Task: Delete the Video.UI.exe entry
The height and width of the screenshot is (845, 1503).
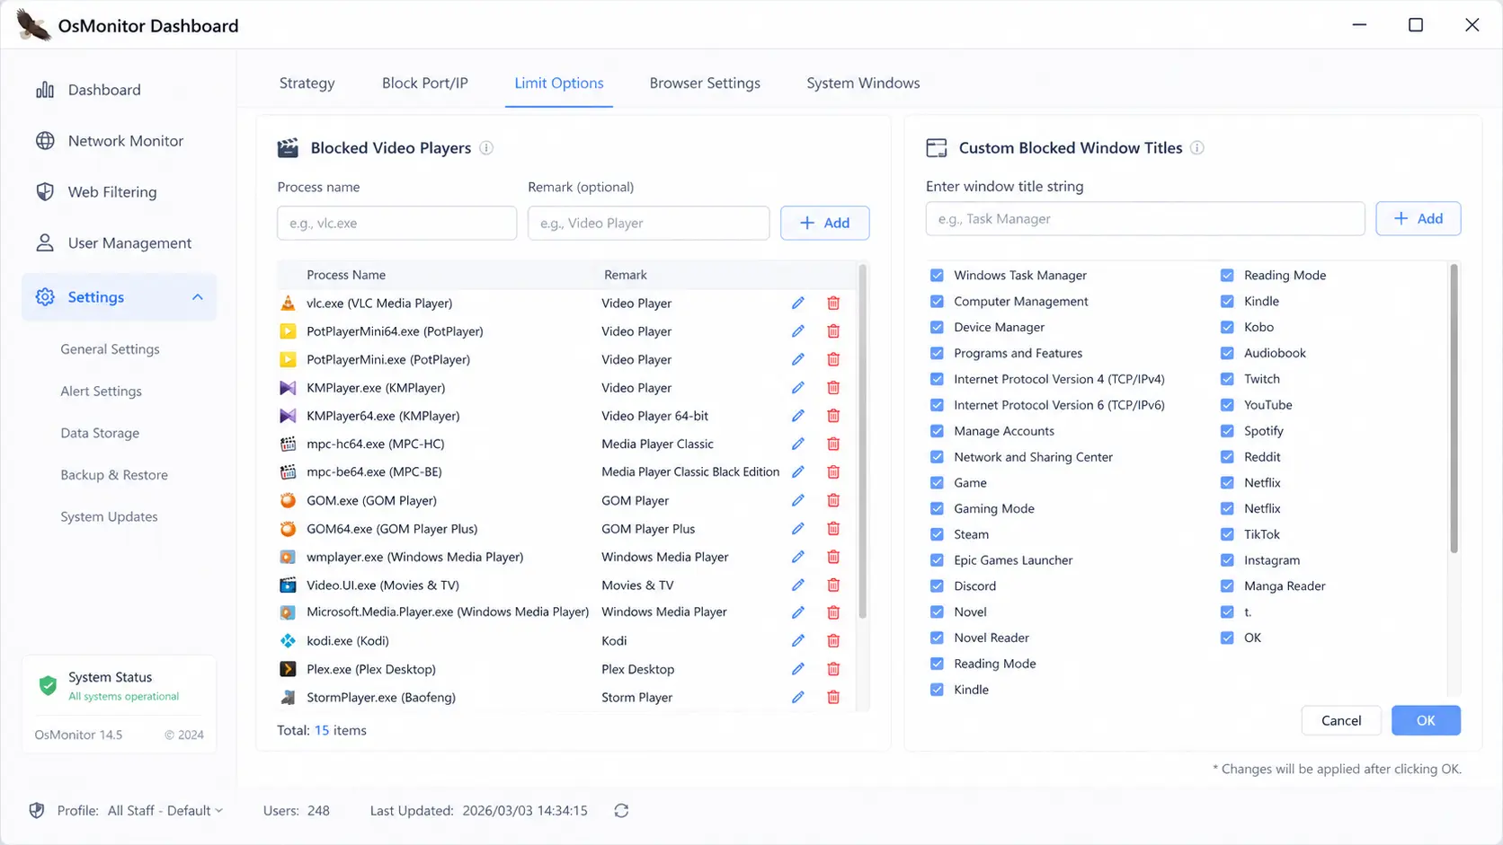Action: click(x=833, y=585)
